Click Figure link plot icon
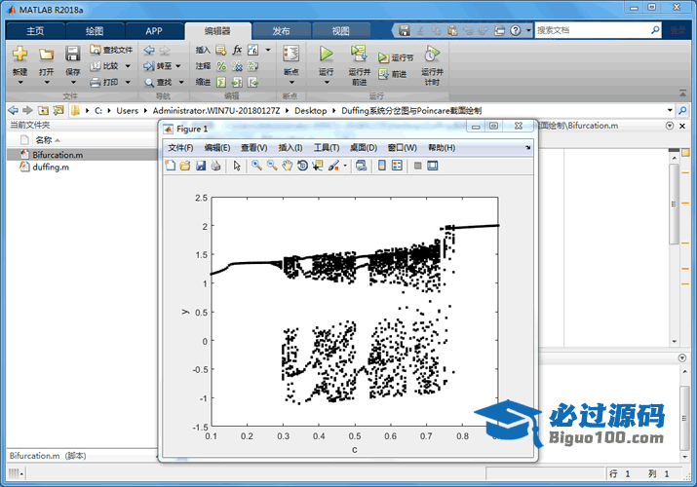 [362, 166]
